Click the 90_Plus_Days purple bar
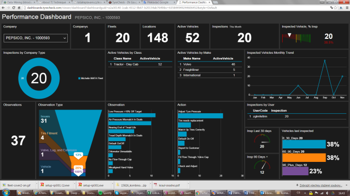 tap(295, 171)
